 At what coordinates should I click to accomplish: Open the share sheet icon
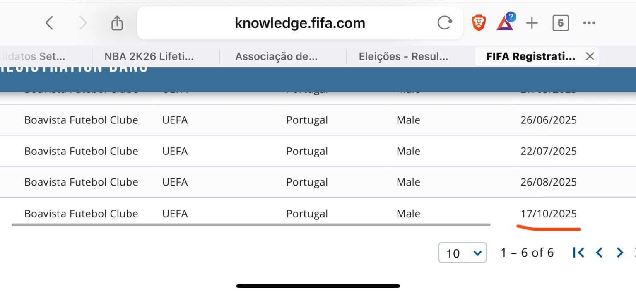point(117,23)
